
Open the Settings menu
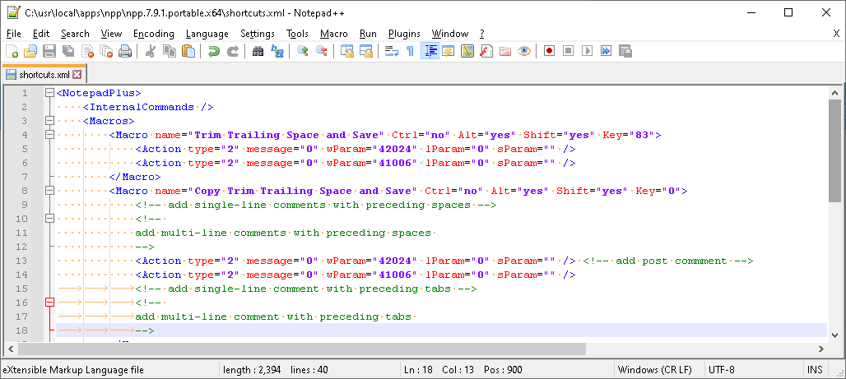(x=258, y=34)
